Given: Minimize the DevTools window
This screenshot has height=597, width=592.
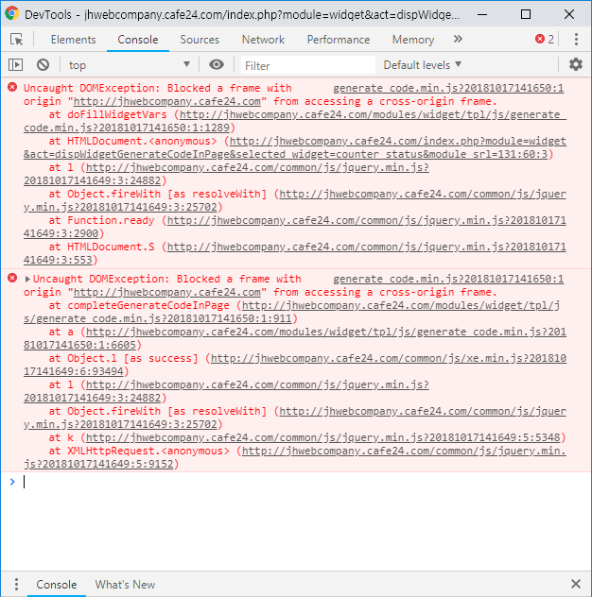Looking at the screenshot, I should [482, 14].
